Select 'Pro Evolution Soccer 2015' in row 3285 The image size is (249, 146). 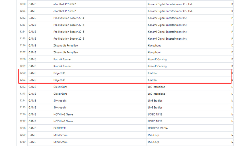tap(69, 39)
